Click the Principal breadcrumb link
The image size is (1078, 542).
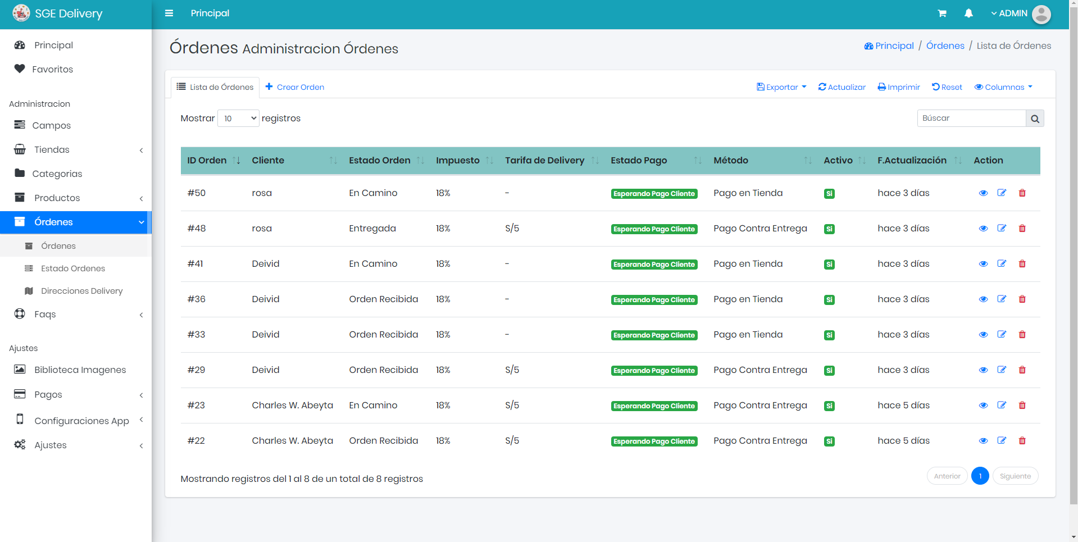point(889,46)
